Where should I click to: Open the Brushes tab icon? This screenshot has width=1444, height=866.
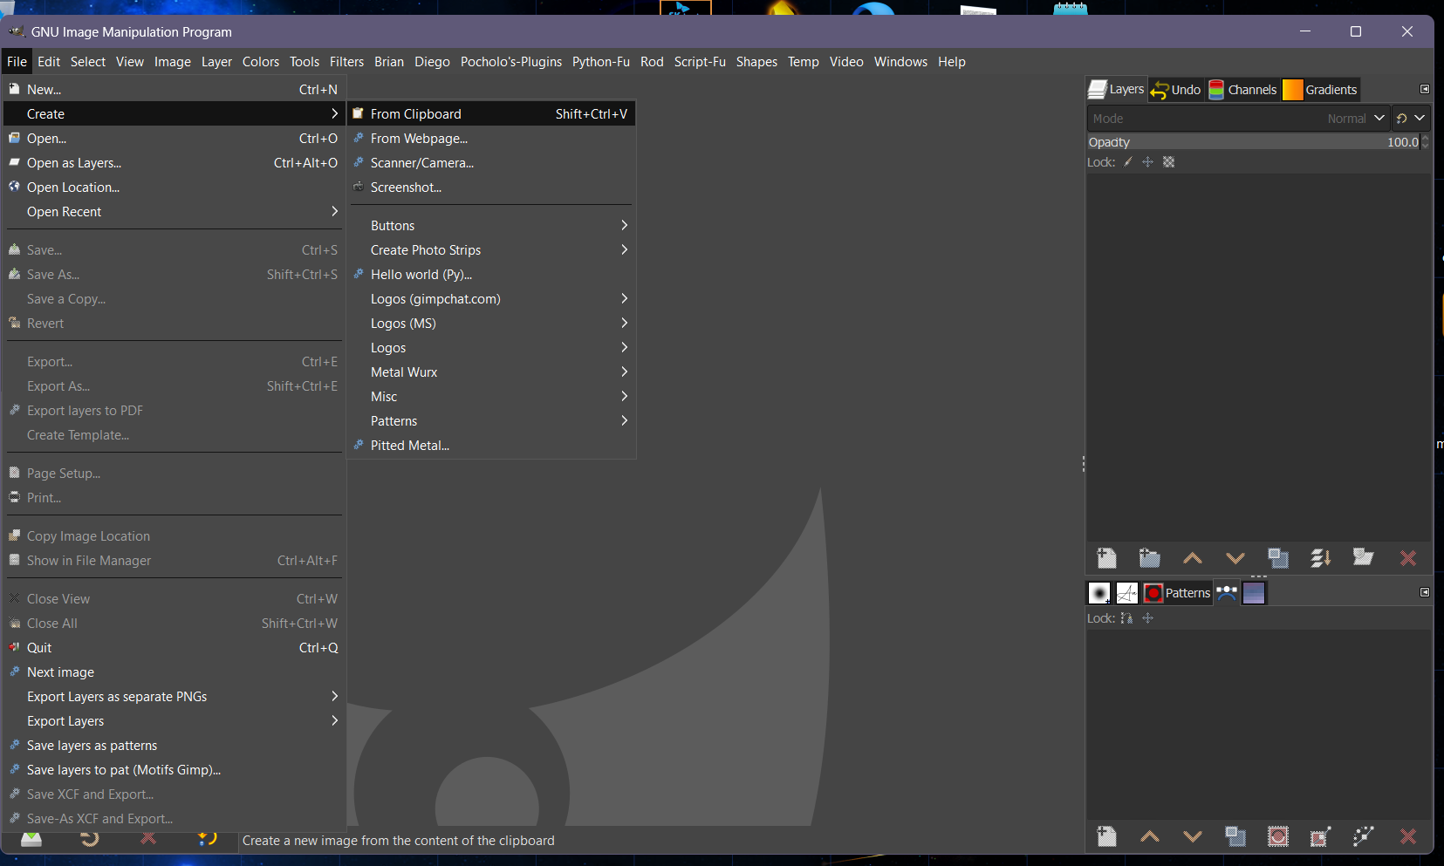tap(1099, 593)
